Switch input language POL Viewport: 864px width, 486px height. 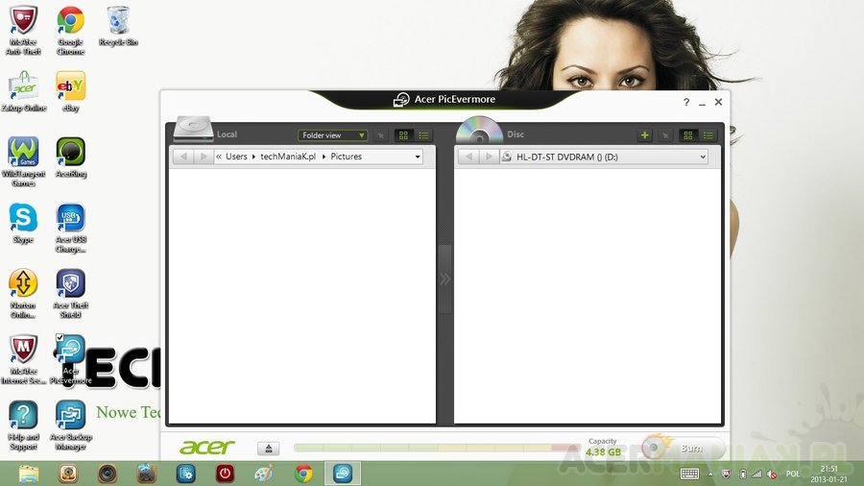click(792, 474)
